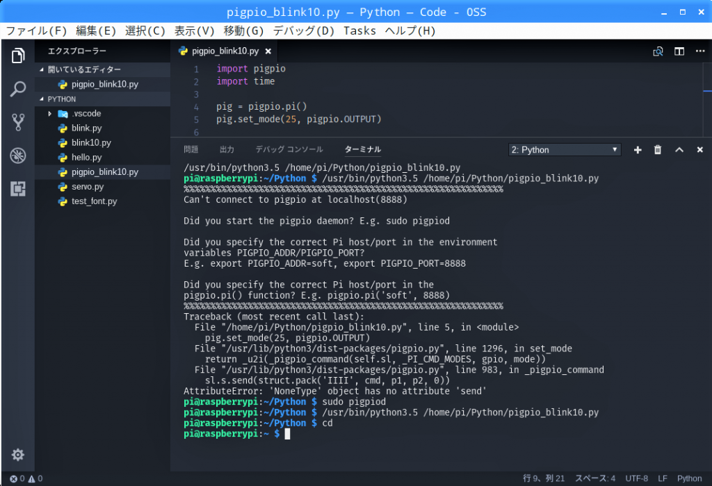This screenshot has width=712, height=486.
Task: Open the Source Control view icon
Action: click(x=18, y=123)
